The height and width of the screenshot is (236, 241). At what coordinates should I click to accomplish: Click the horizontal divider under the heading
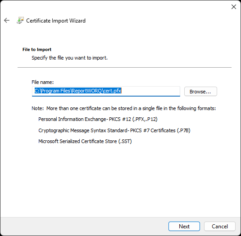tap(124, 67)
